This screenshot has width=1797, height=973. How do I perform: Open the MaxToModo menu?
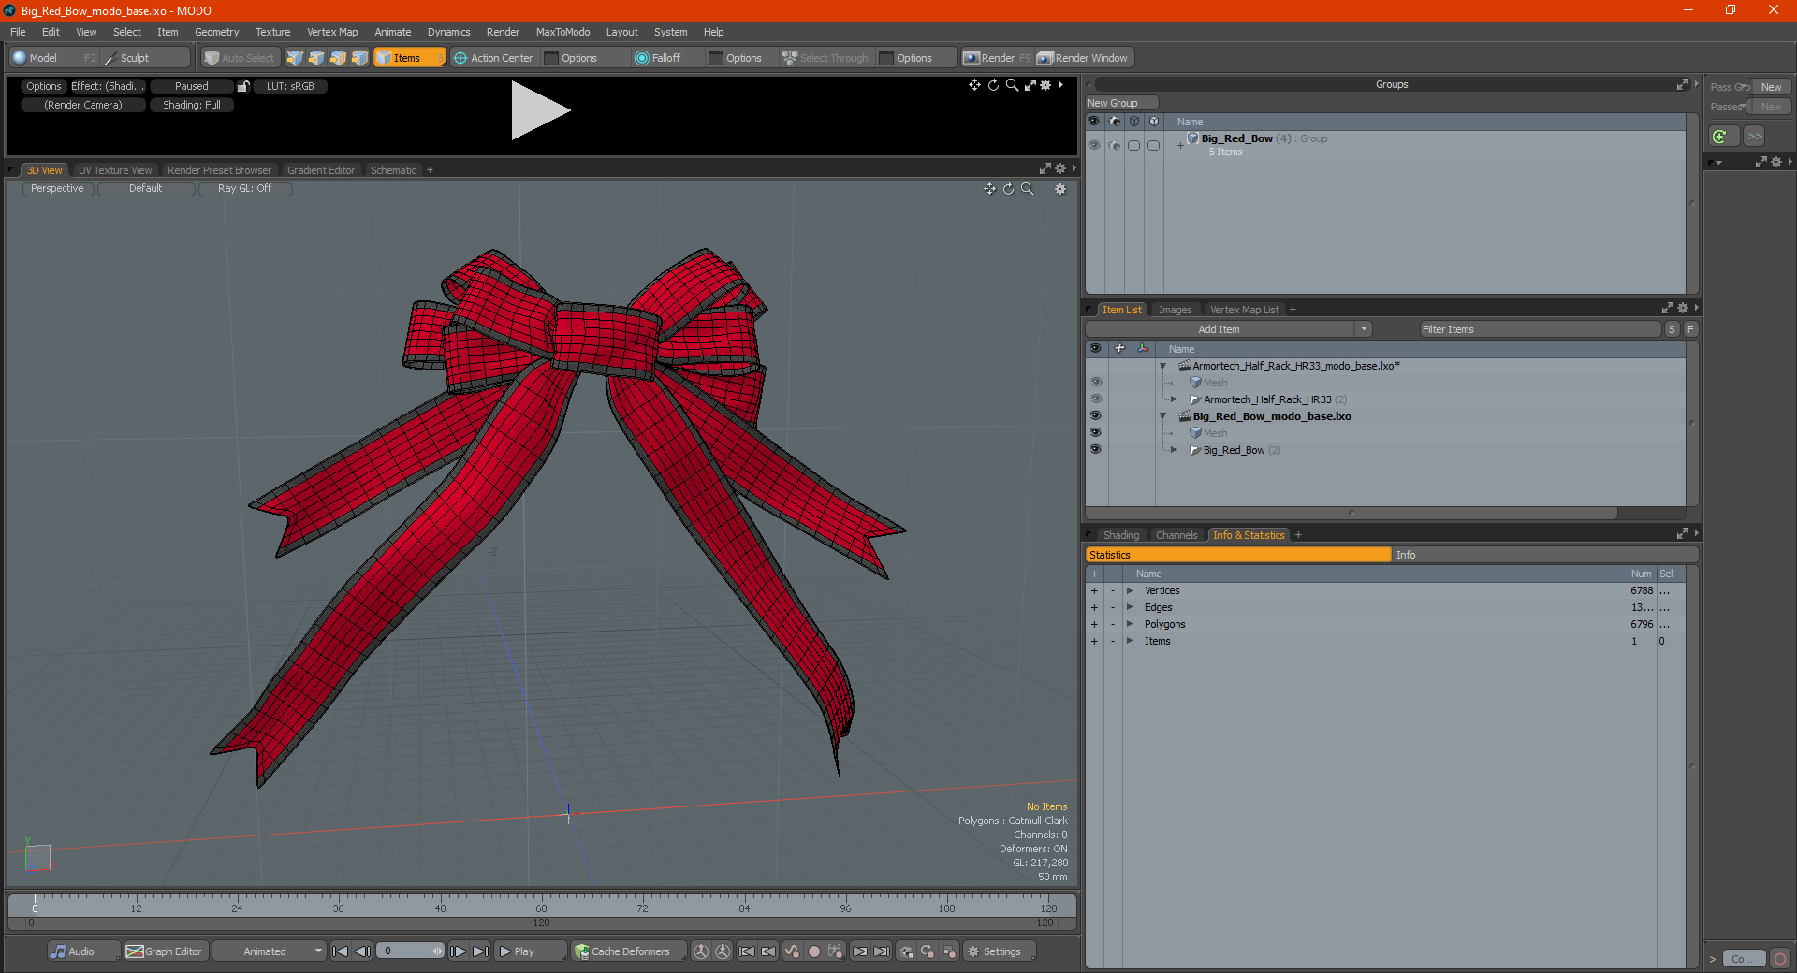tap(562, 32)
